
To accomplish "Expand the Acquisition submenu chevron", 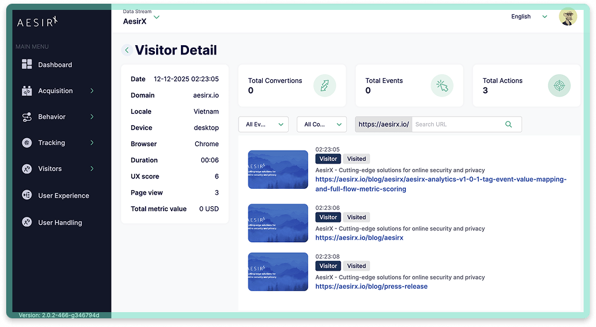I will (x=92, y=91).
